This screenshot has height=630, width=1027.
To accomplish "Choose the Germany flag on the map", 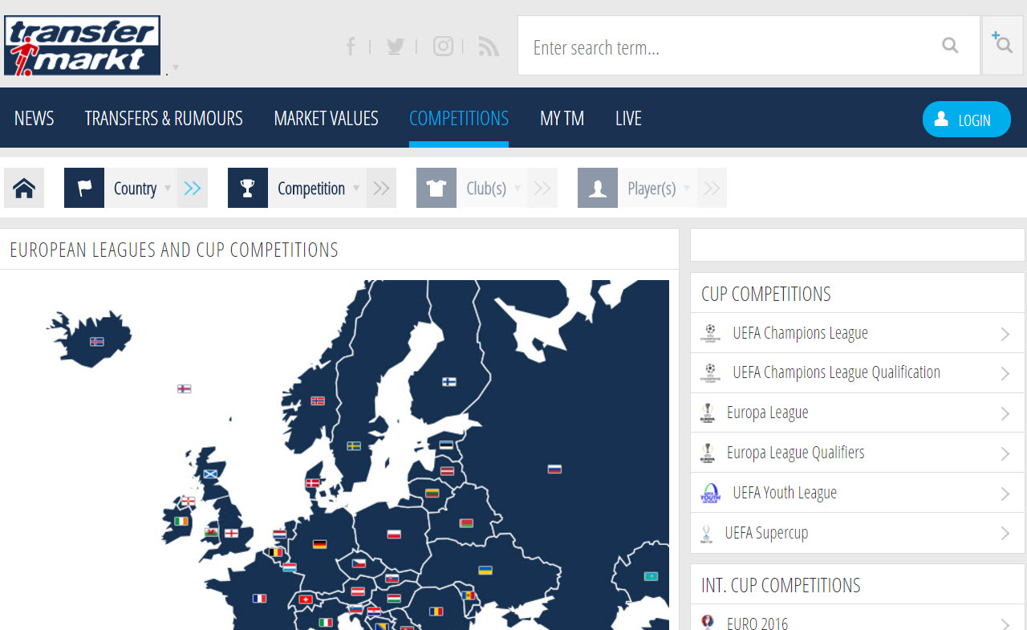I will coord(319,544).
